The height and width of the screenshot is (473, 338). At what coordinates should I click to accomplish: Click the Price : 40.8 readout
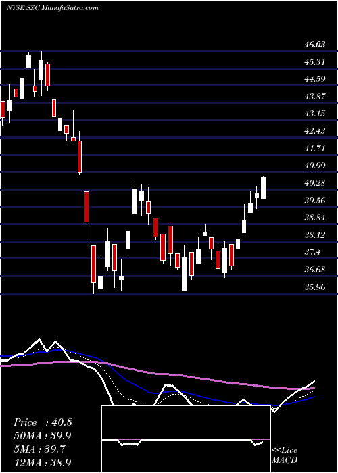click(43, 422)
